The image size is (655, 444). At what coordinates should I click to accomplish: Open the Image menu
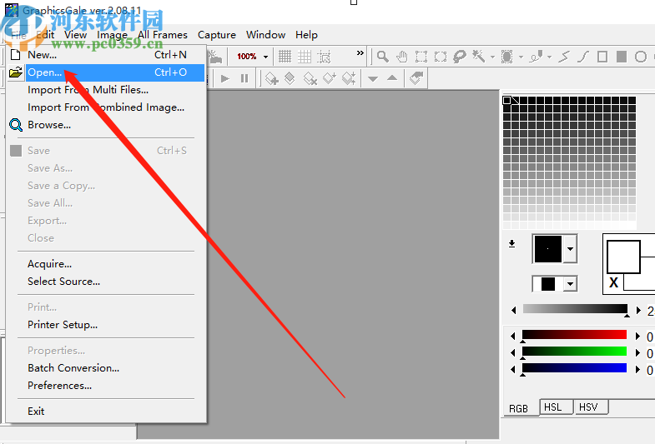112,35
